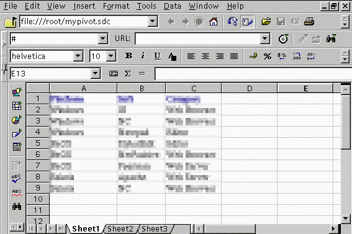The height and width of the screenshot is (234, 352).
Task: Open the cell reference E13 dropdown
Action: tap(95, 73)
